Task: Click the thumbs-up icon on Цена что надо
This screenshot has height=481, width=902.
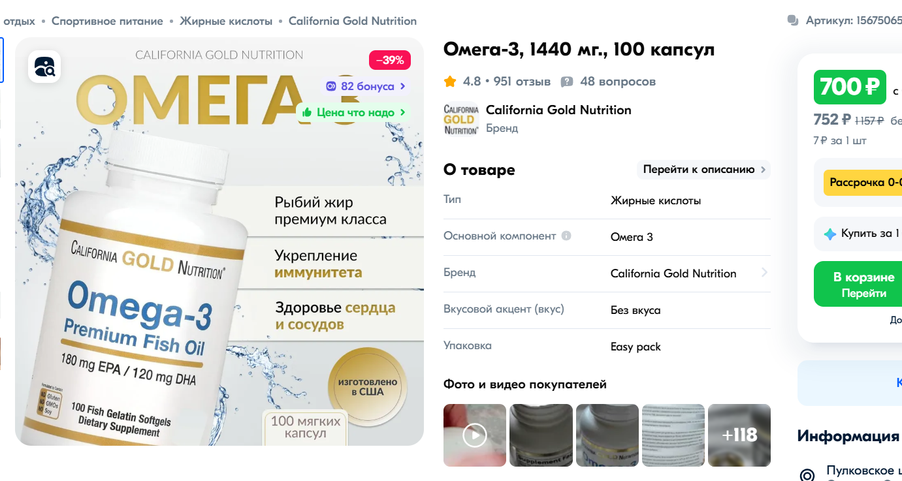Action: pos(306,112)
